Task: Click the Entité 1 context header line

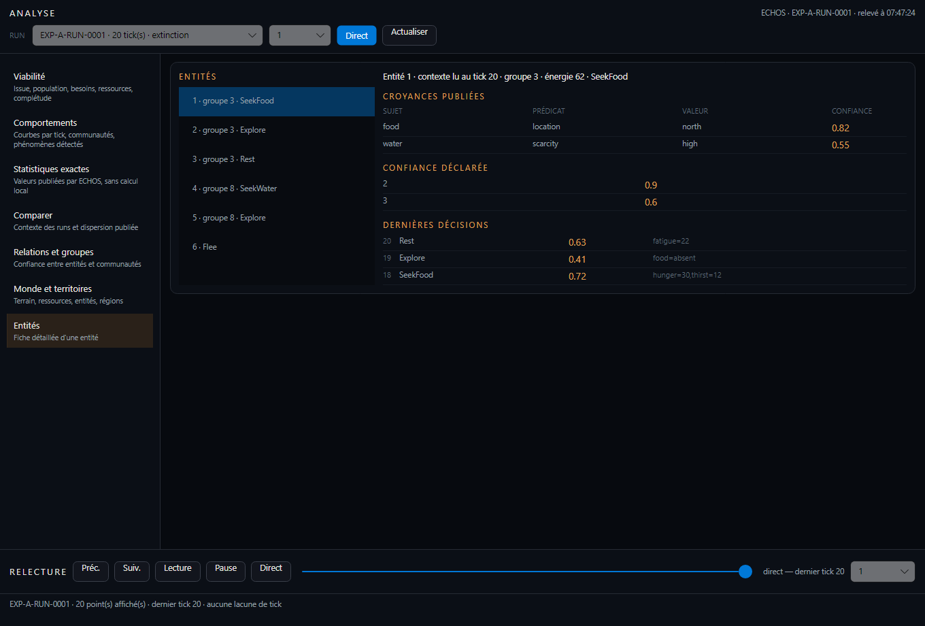Action: tap(505, 77)
